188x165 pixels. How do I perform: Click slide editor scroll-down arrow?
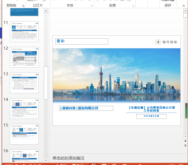pos(185,136)
